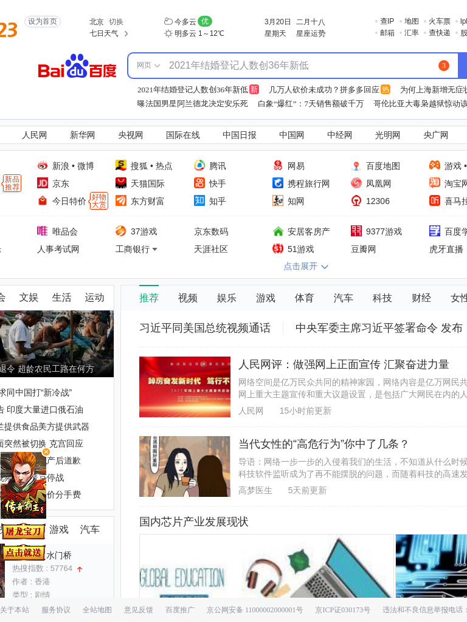Open 意见反馈 in footer
The height and width of the screenshot is (622, 467).
click(138, 610)
